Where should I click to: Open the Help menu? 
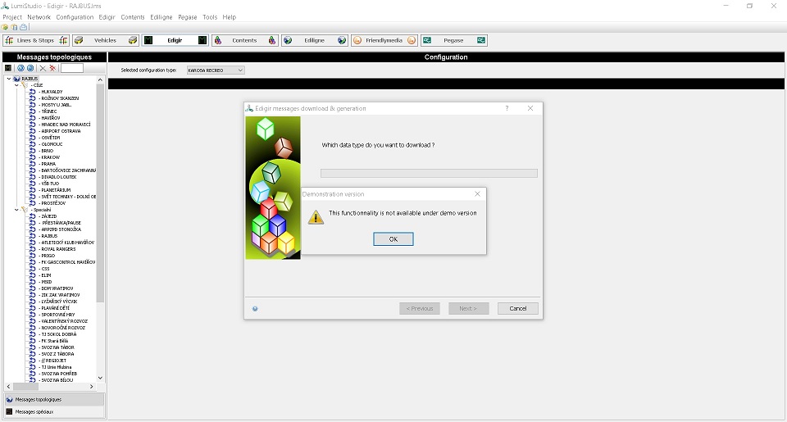[x=230, y=17]
